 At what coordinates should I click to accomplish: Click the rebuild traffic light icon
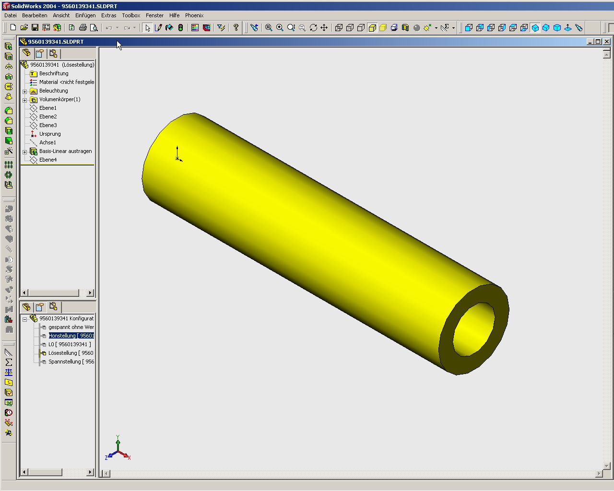[180, 28]
